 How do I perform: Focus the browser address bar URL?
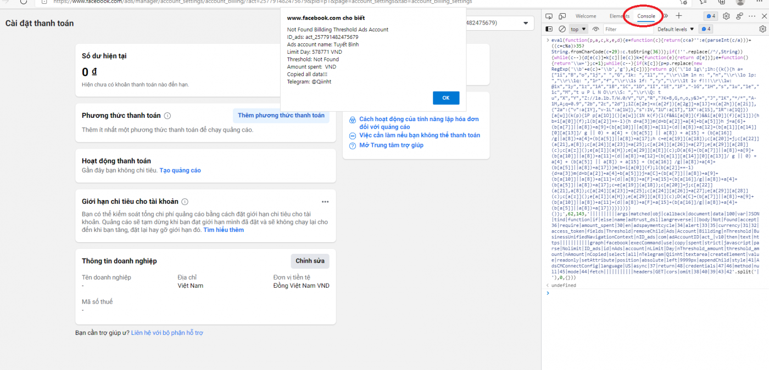coord(264,2)
